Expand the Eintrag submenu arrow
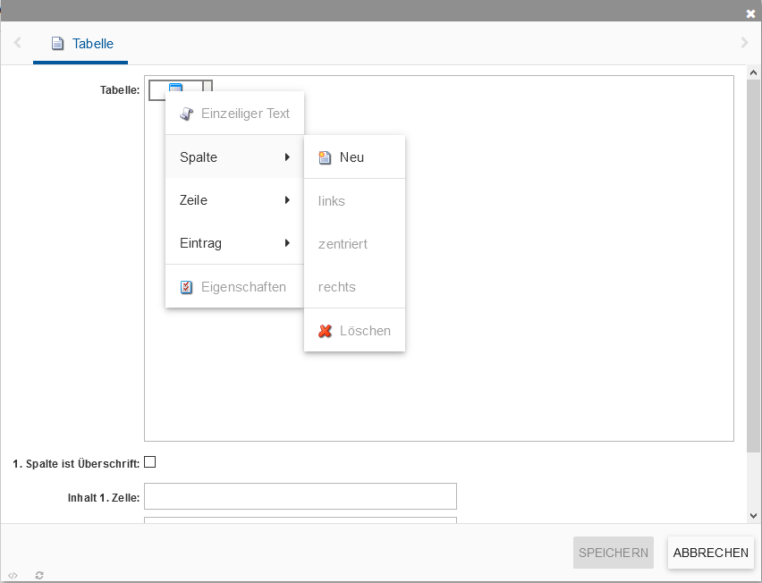Image resolution: width=762 pixels, height=583 pixels. [x=287, y=243]
